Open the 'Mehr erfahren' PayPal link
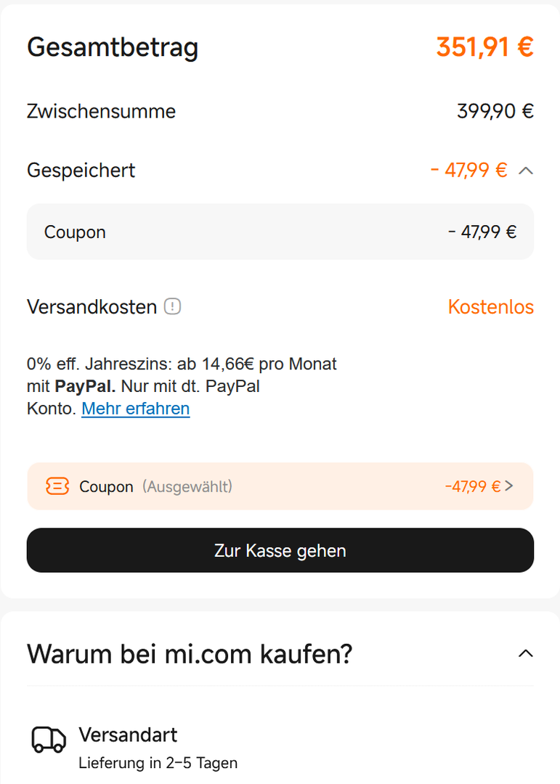Viewport: 560px width, 784px height. pos(135,409)
